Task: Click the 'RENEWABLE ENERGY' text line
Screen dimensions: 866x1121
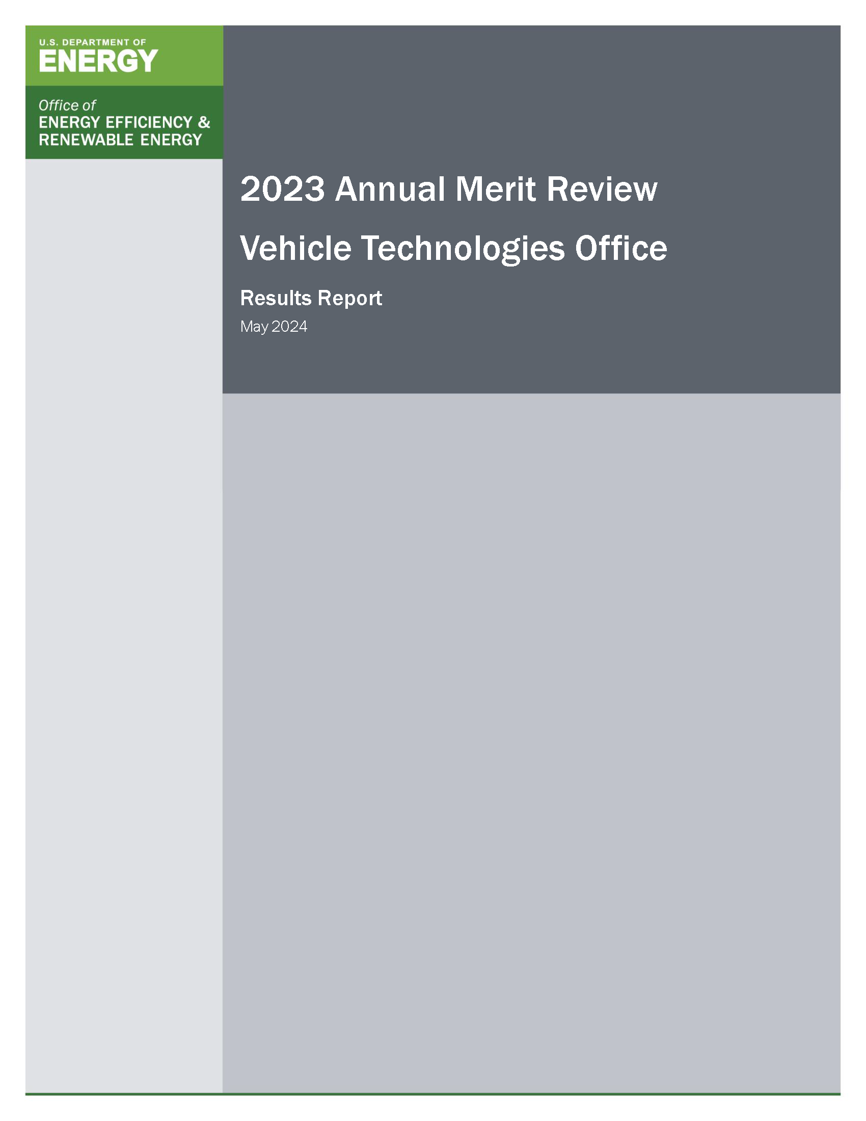Action: pos(121,140)
